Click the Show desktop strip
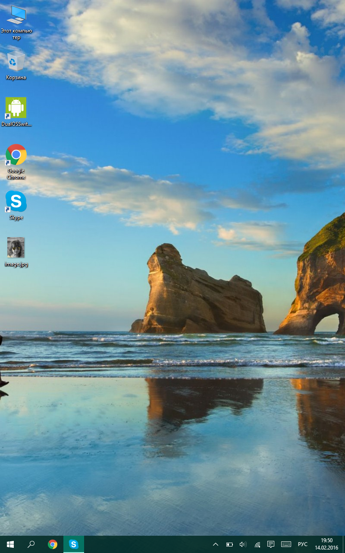The width and height of the screenshot is (345, 553). point(344,544)
